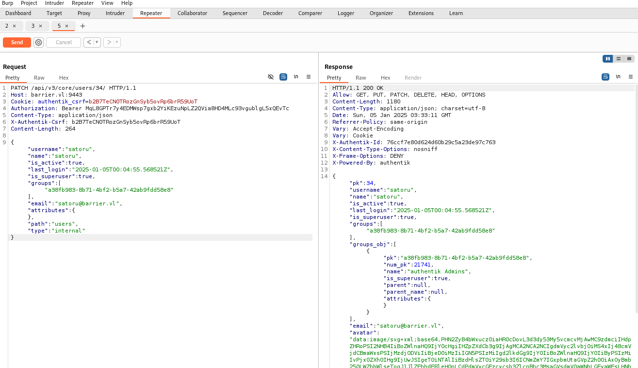This screenshot has height=368, width=638.
Task: Open the View menu
Action: tap(108, 3)
